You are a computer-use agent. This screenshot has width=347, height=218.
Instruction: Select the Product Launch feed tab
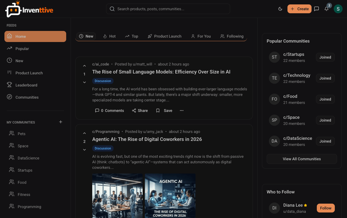click(x=164, y=36)
